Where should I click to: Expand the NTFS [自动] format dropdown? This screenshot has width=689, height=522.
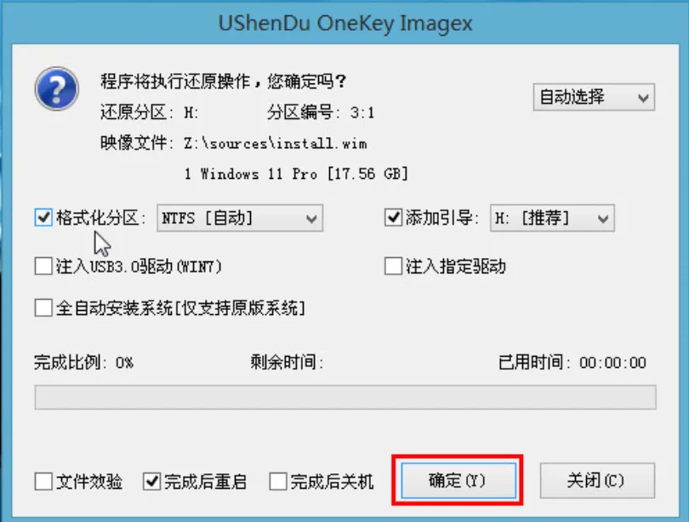coord(240,218)
